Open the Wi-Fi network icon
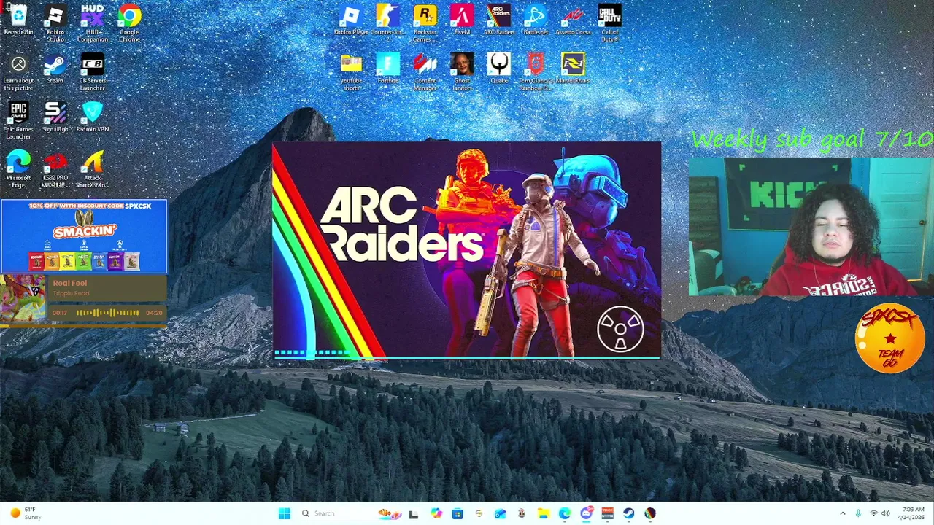The height and width of the screenshot is (525, 934). [873, 513]
